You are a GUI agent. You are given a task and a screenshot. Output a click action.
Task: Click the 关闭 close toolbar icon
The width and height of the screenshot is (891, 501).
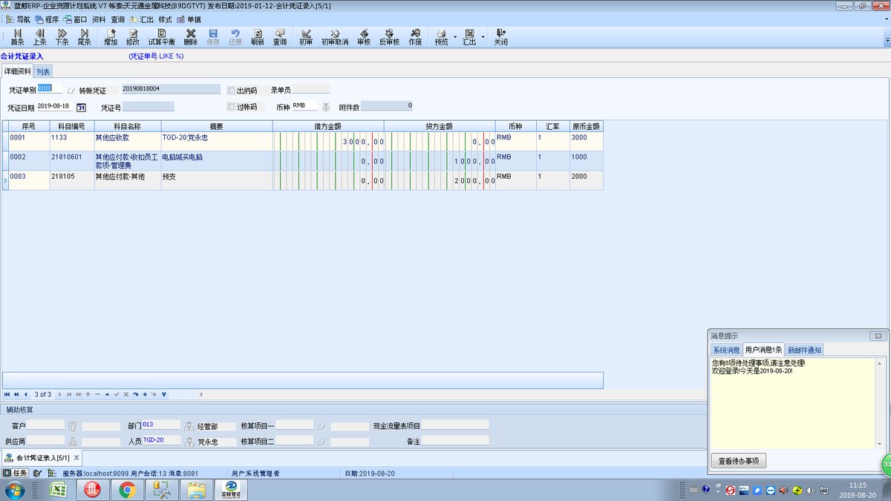501,37
